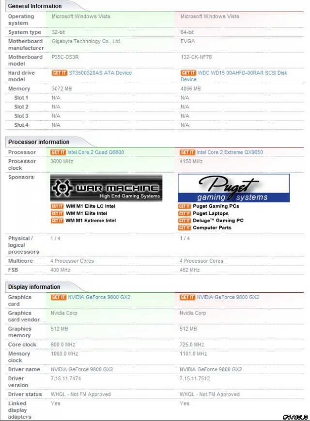The height and width of the screenshot is (421, 310).
Task: Click GET IT badge next to Computer Parts
Action: [185, 228]
